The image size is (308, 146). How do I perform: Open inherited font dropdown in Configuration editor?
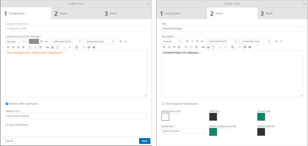click(x=67, y=41)
